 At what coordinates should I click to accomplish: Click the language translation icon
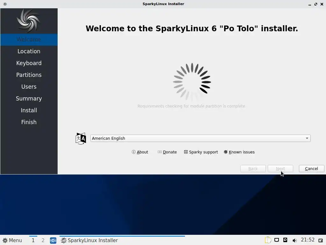(81, 138)
